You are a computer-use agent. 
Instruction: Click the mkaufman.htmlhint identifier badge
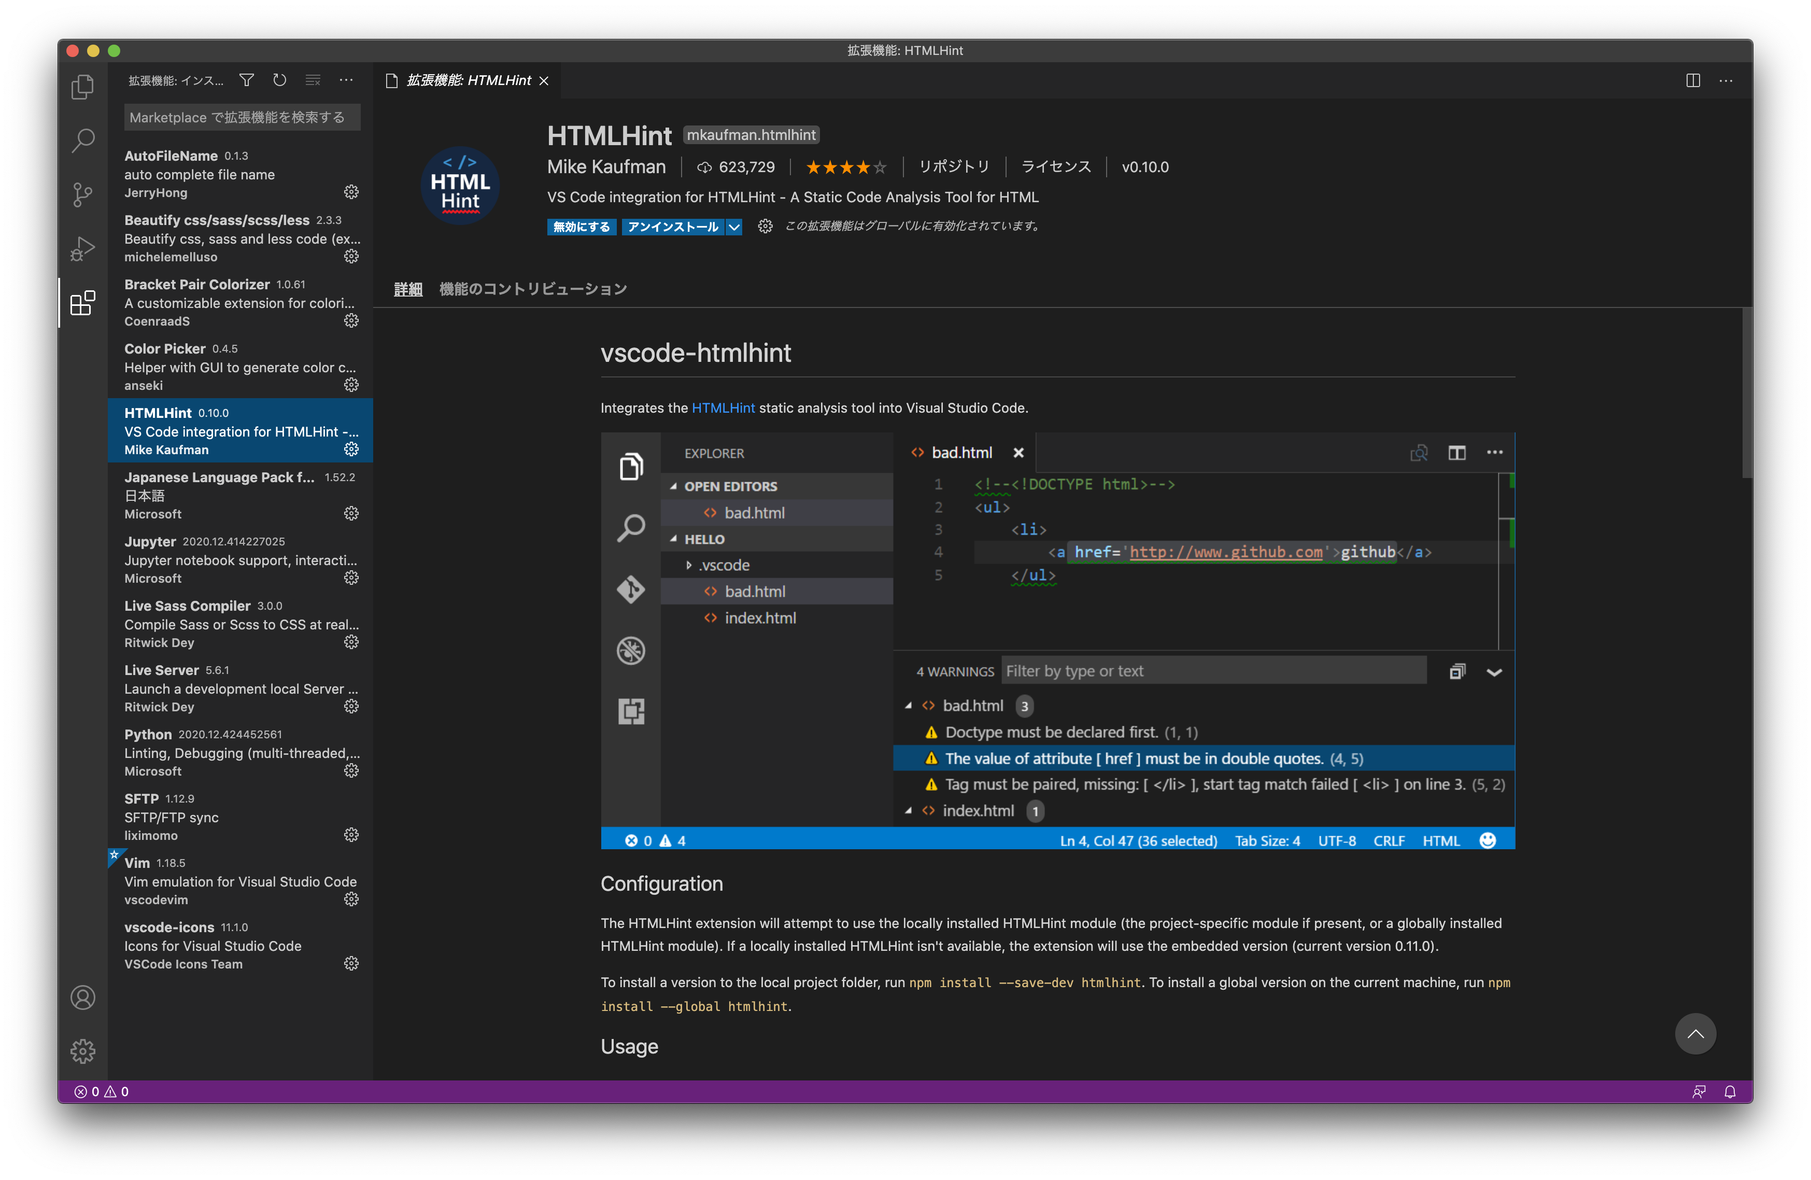[x=751, y=135]
